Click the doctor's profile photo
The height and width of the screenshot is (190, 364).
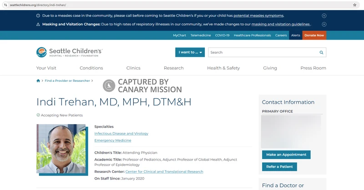coord(61,149)
